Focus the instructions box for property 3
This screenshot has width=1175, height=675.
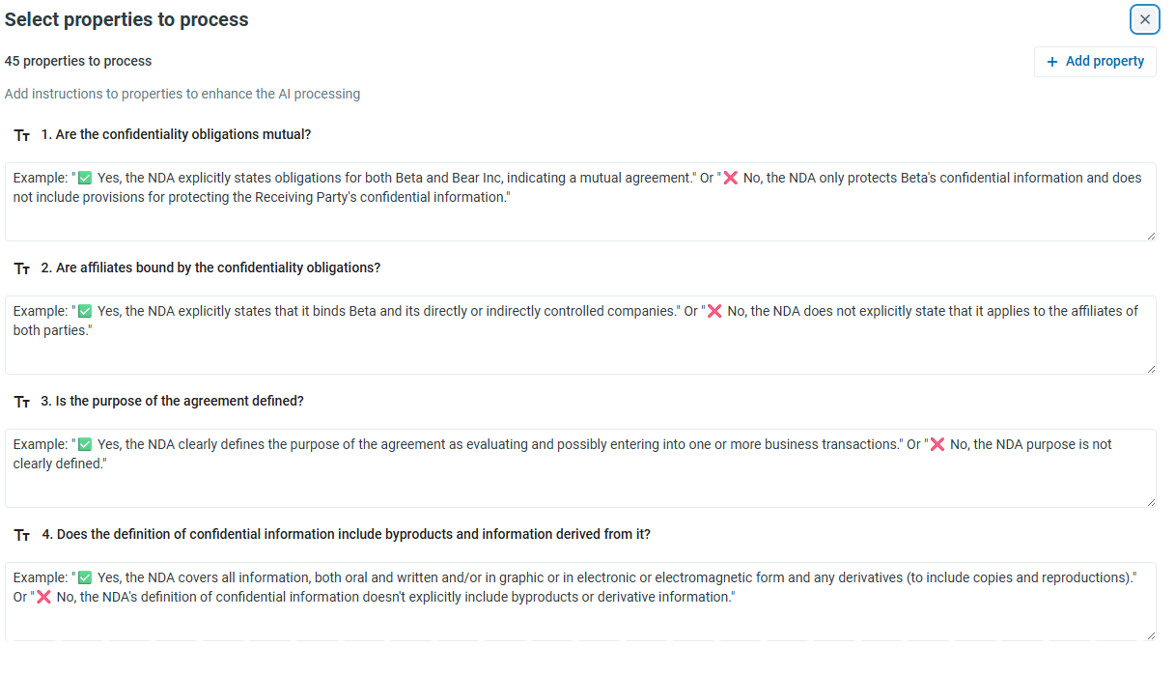(580, 468)
